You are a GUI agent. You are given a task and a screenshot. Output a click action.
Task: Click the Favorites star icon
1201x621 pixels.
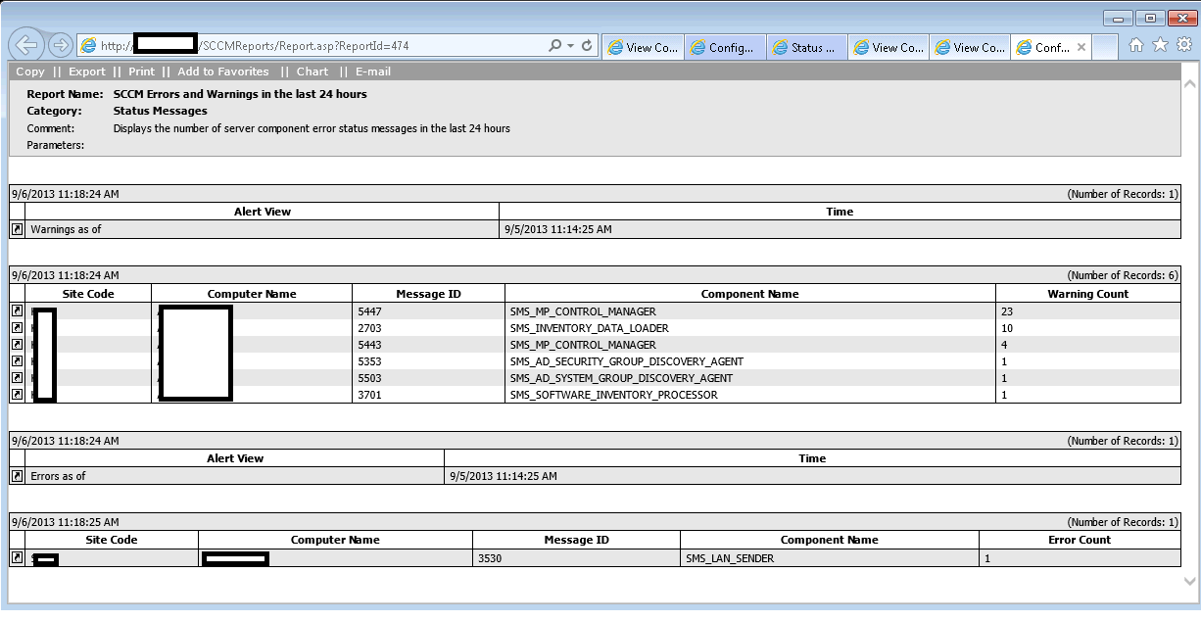tap(1160, 45)
